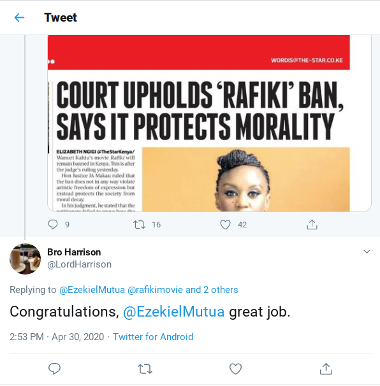Open the Bro Harrison display name
Viewport: 380px width, 386px height.
pos(74,252)
